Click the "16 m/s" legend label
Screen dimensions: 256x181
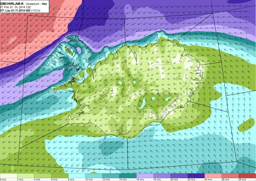coord(140,179)
